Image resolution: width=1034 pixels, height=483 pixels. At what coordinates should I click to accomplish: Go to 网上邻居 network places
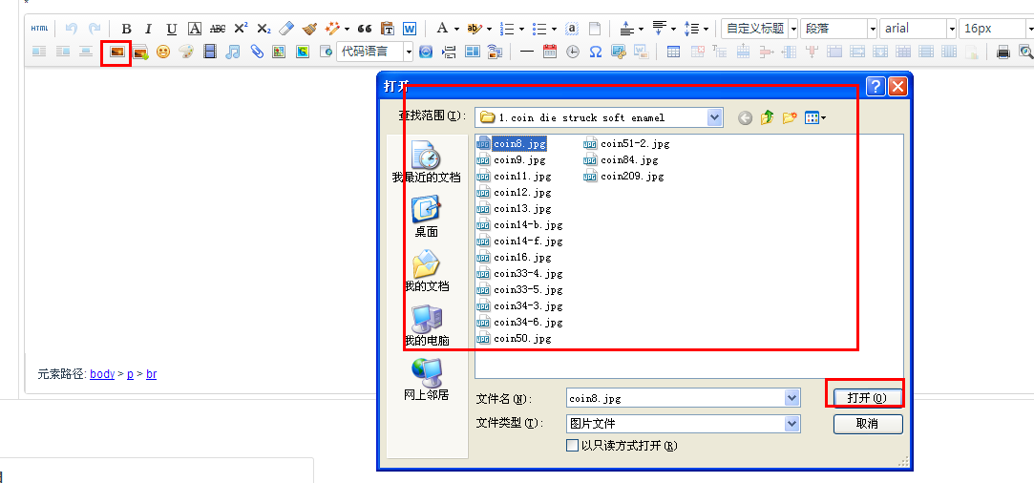[426, 380]
